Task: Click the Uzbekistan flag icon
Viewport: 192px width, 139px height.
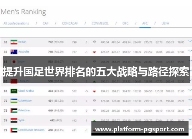Action: [14, 101]
